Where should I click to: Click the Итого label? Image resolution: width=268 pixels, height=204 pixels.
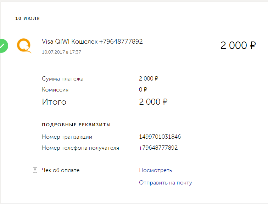coord(54,102)
